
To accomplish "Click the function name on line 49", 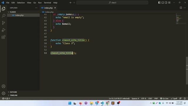I will tap(73, 40).
